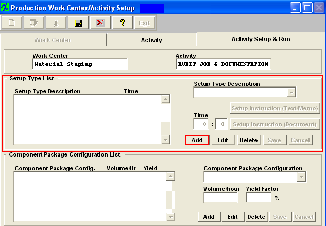Switch to the Work Center tab

53,40
